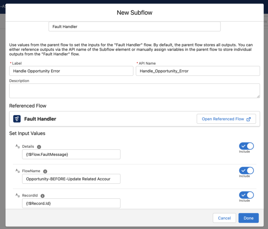Disable the FlowName Include toggle
The image size is (268, 229).
pyautogui.click(x=246, y=170)
